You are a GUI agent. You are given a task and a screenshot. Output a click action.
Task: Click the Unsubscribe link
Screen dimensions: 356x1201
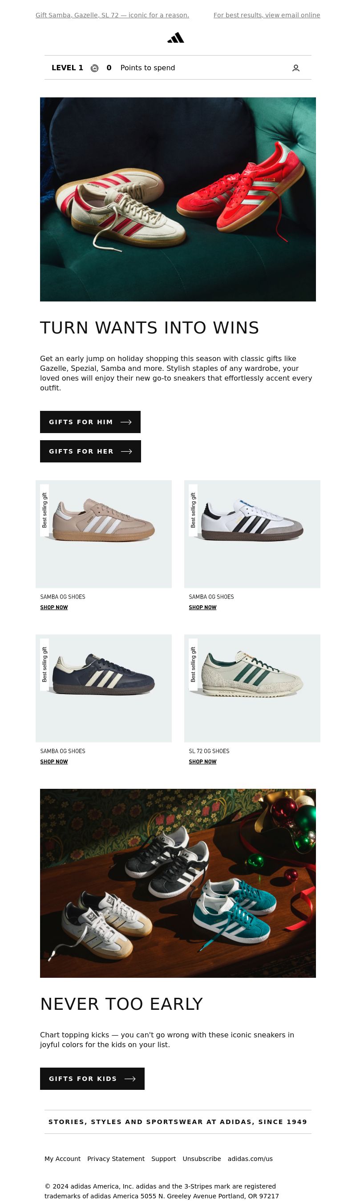(x=202, y=1159)
